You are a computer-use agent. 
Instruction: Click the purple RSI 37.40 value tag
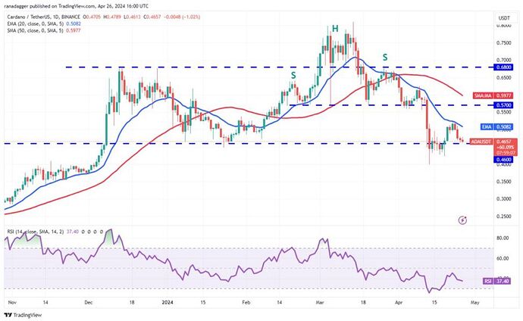point(497,282)
